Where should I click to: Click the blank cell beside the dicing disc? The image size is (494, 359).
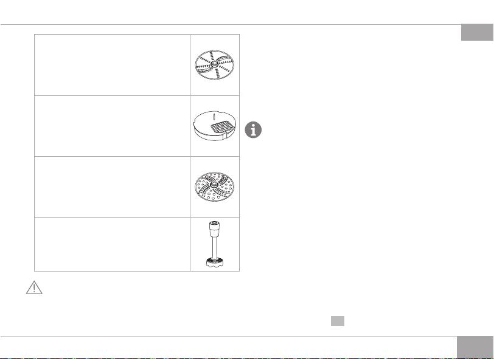click(112, 126)
